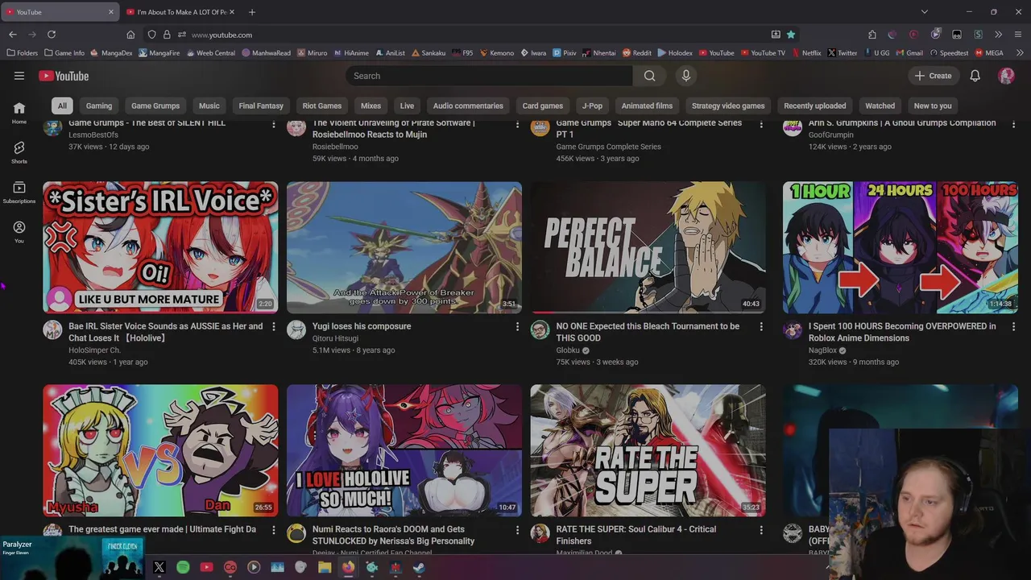The width and height of the screenshot is (1031, 580).
Task: List all tabs dropdown arrow
Action: 925,12
